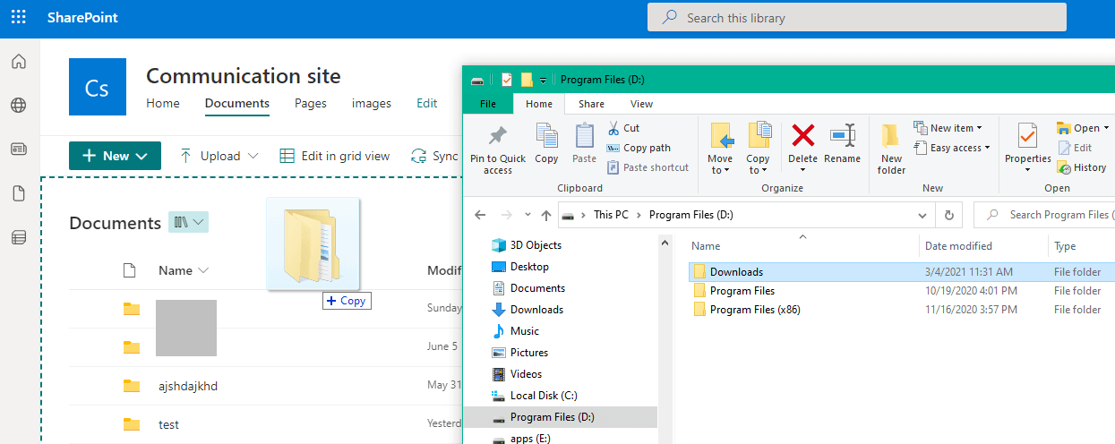Image resolution: width=1115 pixels, height=444 pixels.
Task: Click the Copy icon in Clipboard group
Action: 546,144
